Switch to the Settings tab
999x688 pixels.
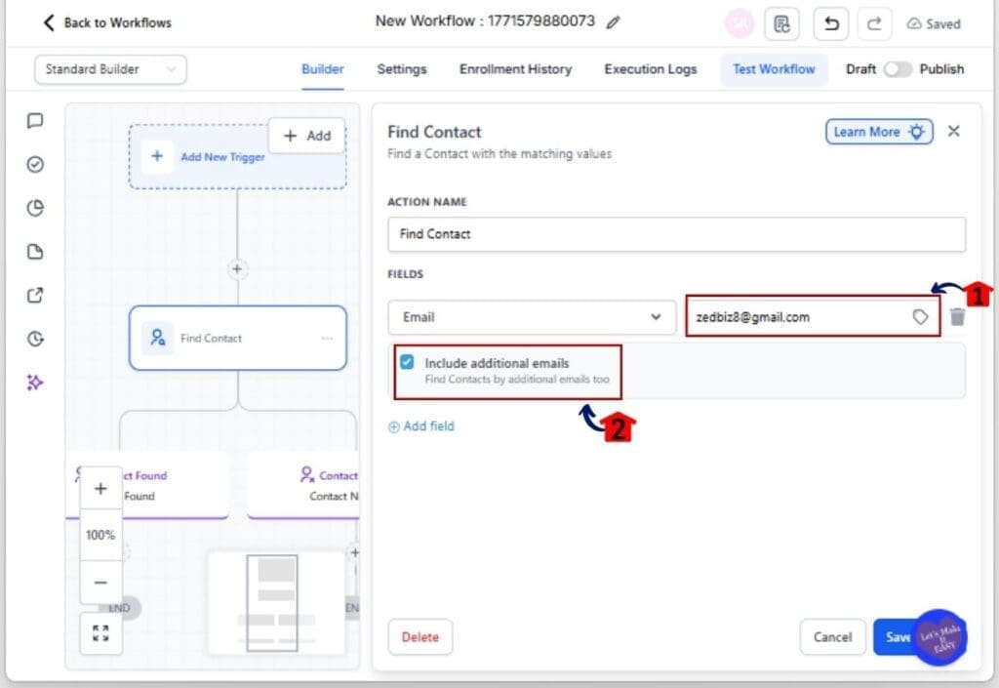tap(402, 69)
